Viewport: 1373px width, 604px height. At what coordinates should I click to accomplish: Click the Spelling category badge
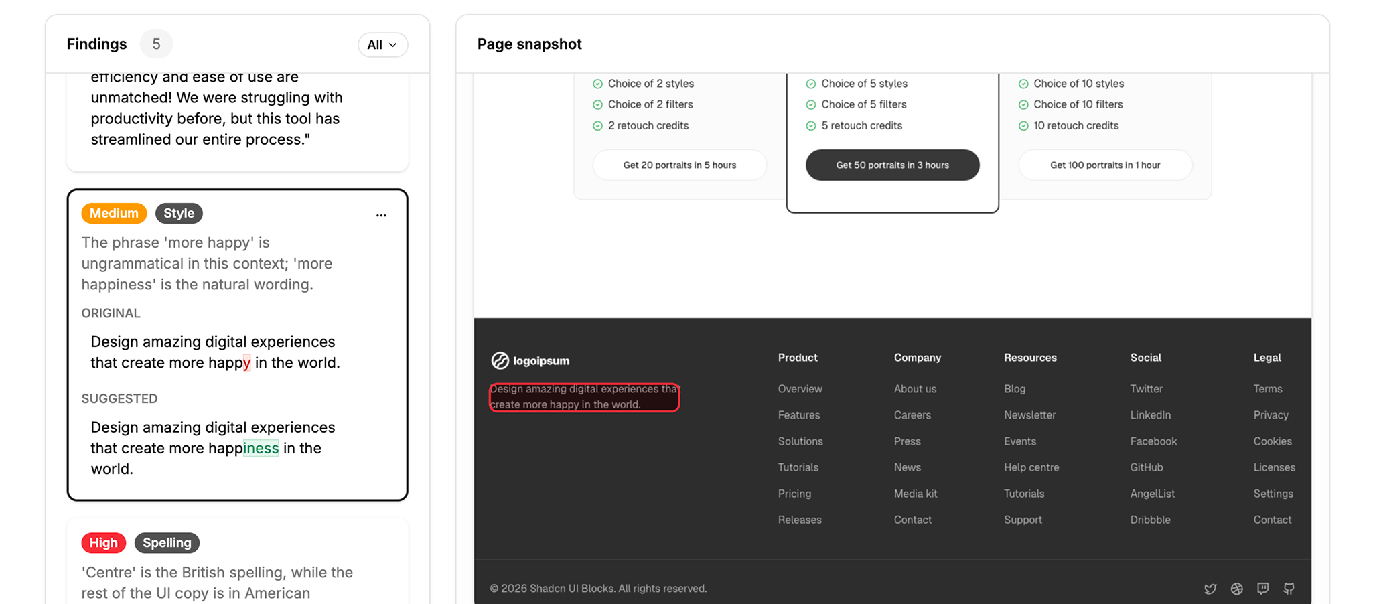[167, 542]
